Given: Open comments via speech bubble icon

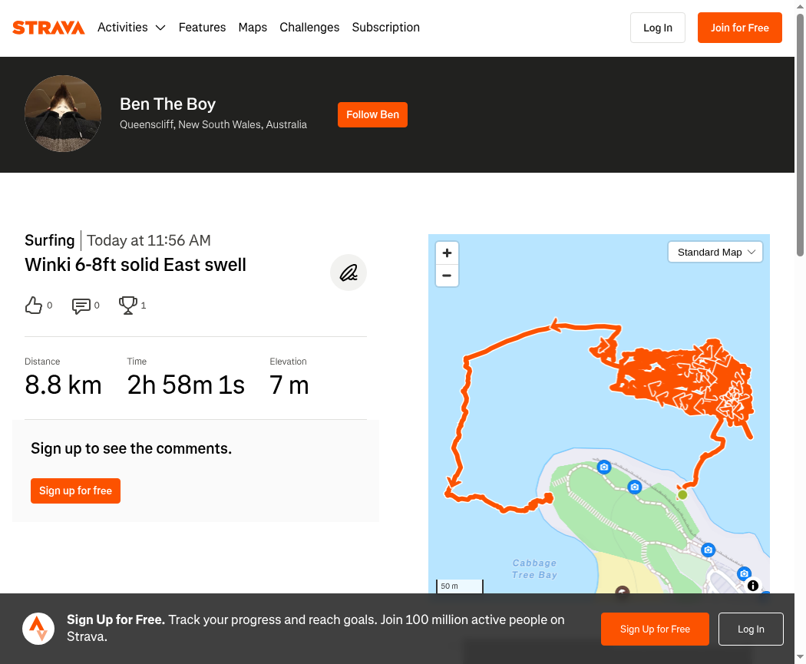Looking at the screenshot, I should coord(81,306).
